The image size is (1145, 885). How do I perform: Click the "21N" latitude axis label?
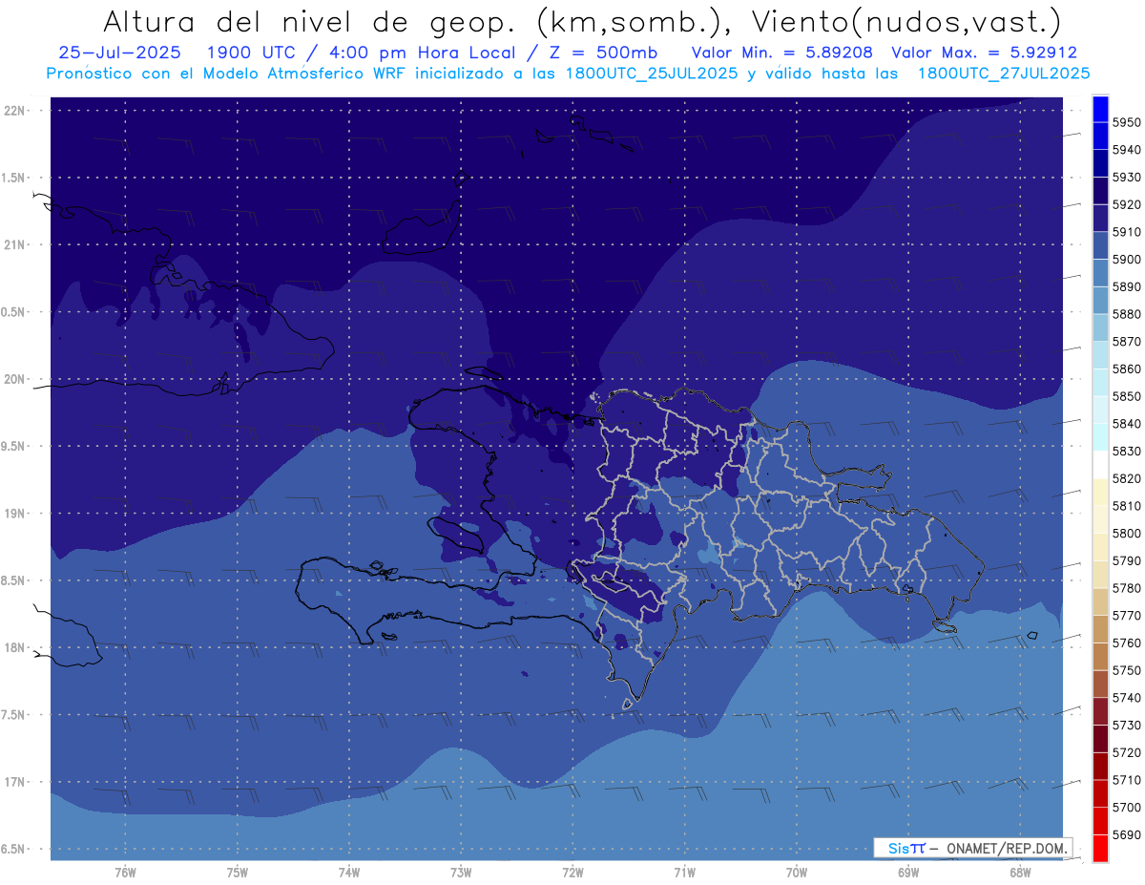[x=14, y=244]
